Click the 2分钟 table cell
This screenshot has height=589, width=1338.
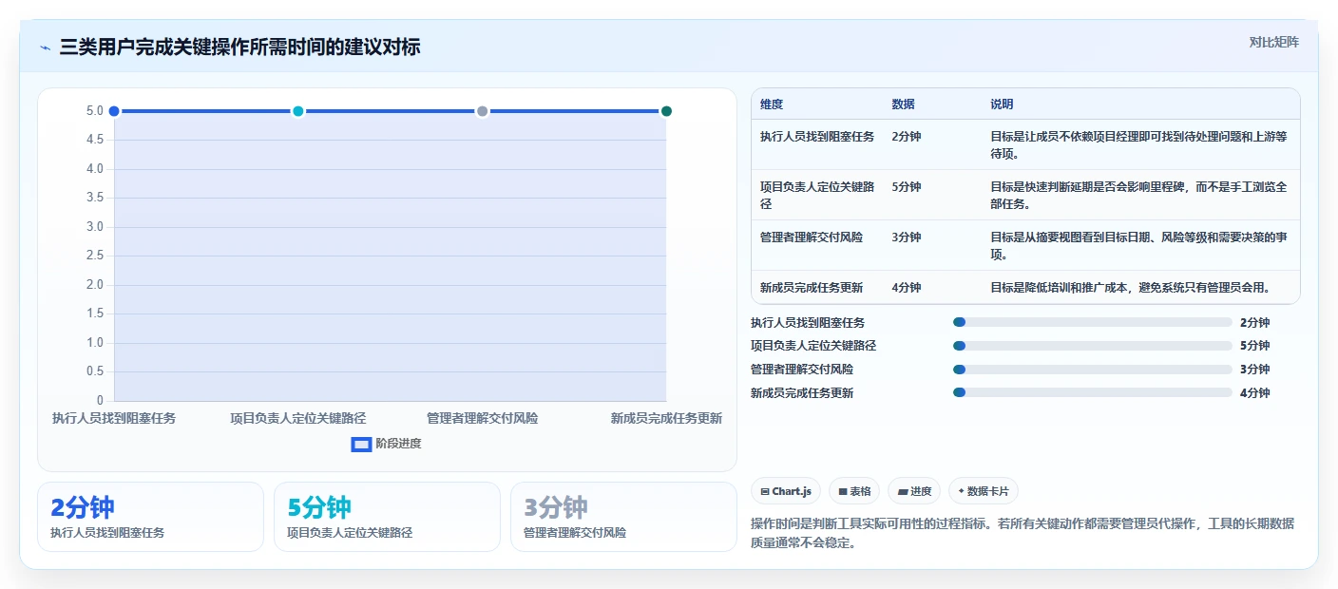tap(907, 137)
